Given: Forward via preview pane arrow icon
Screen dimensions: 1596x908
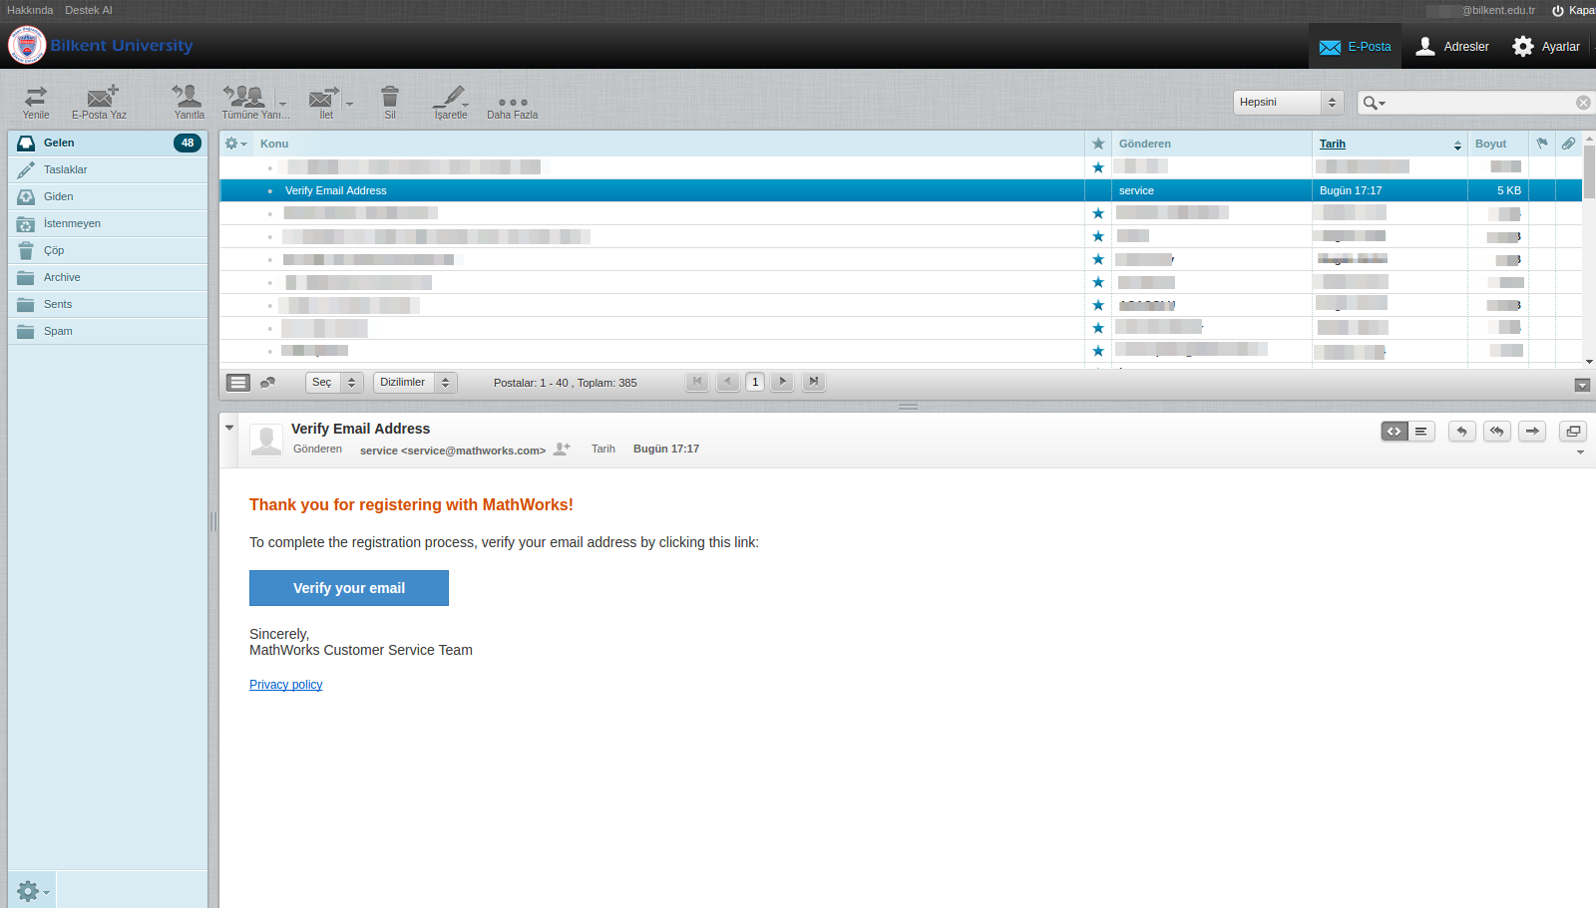Looking at the screenshot, I should 1533,432.
